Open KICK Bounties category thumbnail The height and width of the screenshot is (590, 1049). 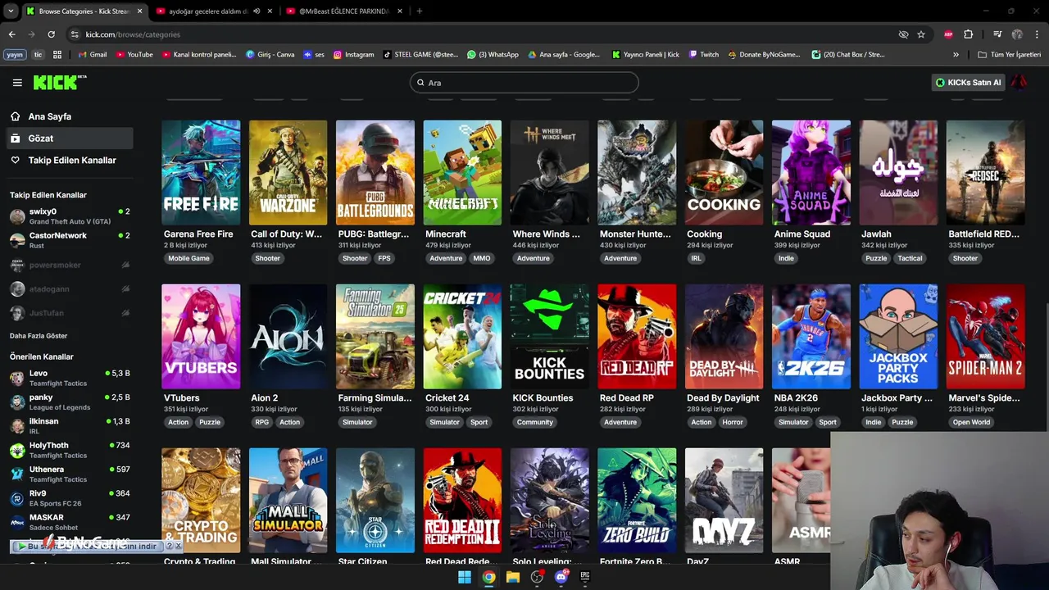point(549,337)
